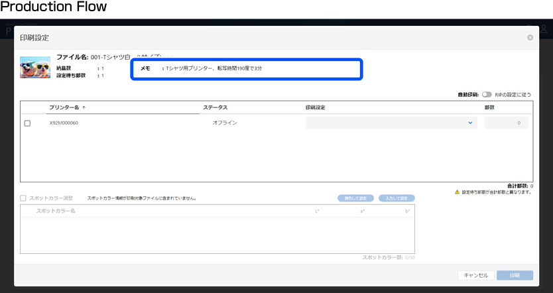Click the 入力して設定 button
Image resolution: width=553 pixels, height=293 pixels.
(x=397, y=198)
